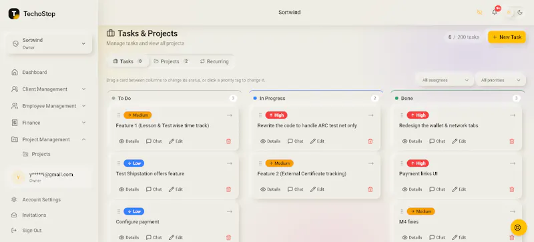This screenshot has width=534, height=242.
Task: Click the Medium tag on M4 fixes
Action: click(x=421, y=211)
